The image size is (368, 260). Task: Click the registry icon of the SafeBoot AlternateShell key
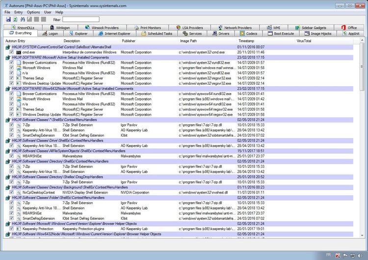pos(8,47)
